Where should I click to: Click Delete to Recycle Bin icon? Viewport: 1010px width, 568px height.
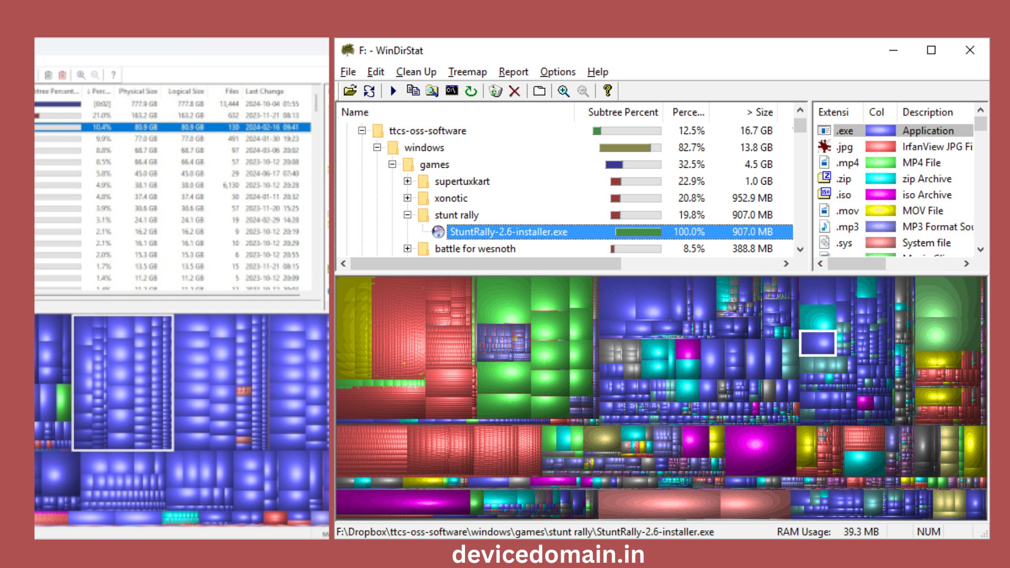point(495,91)
